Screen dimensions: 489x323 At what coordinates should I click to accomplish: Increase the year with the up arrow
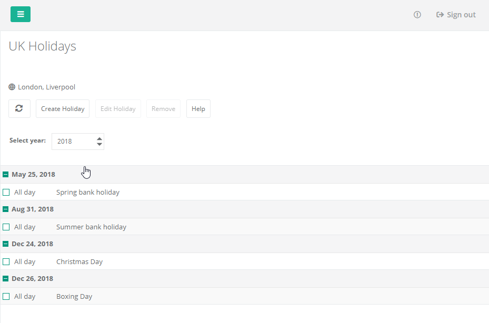[99, 138]
